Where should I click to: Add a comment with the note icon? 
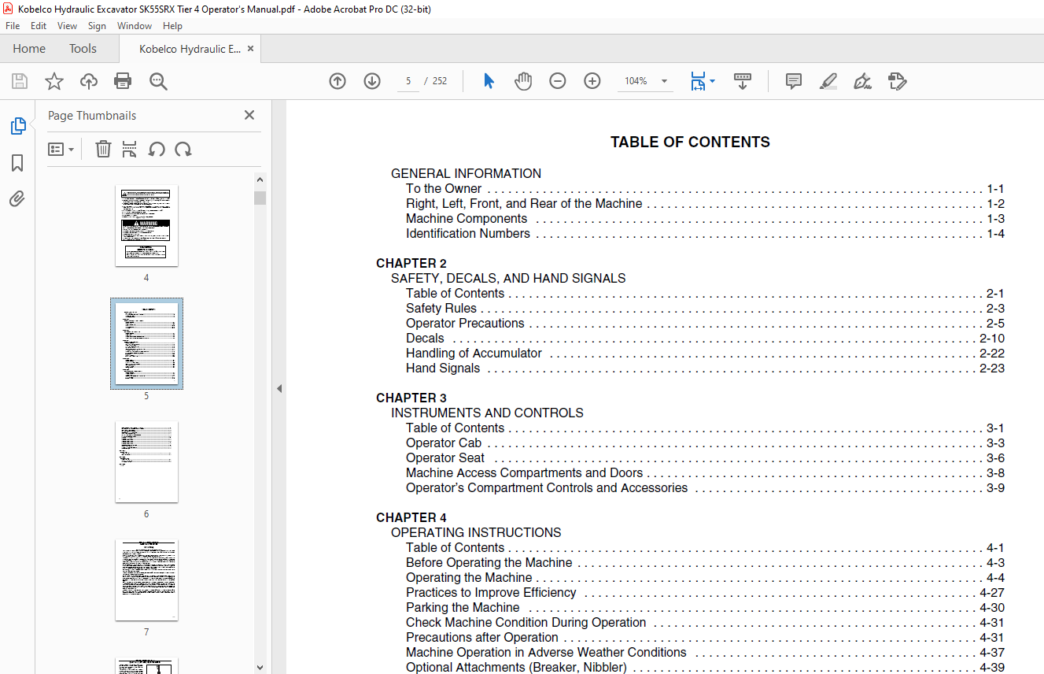[x=794, y=81]
